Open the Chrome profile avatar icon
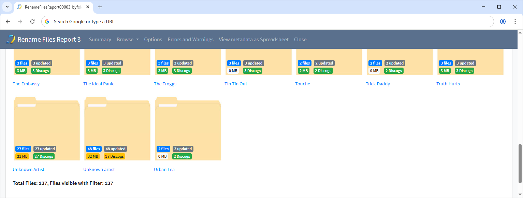This screenshot has width=523, height=198. point(503,22)
